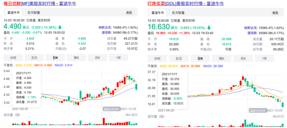This screenshot has height=128, width=287.
Task: Open the 叮咚买菜[DDL] 富途牛牛 link
Action: [x=186, y=4]
